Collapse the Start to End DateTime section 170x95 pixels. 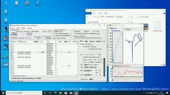click(x=104, y=44)
